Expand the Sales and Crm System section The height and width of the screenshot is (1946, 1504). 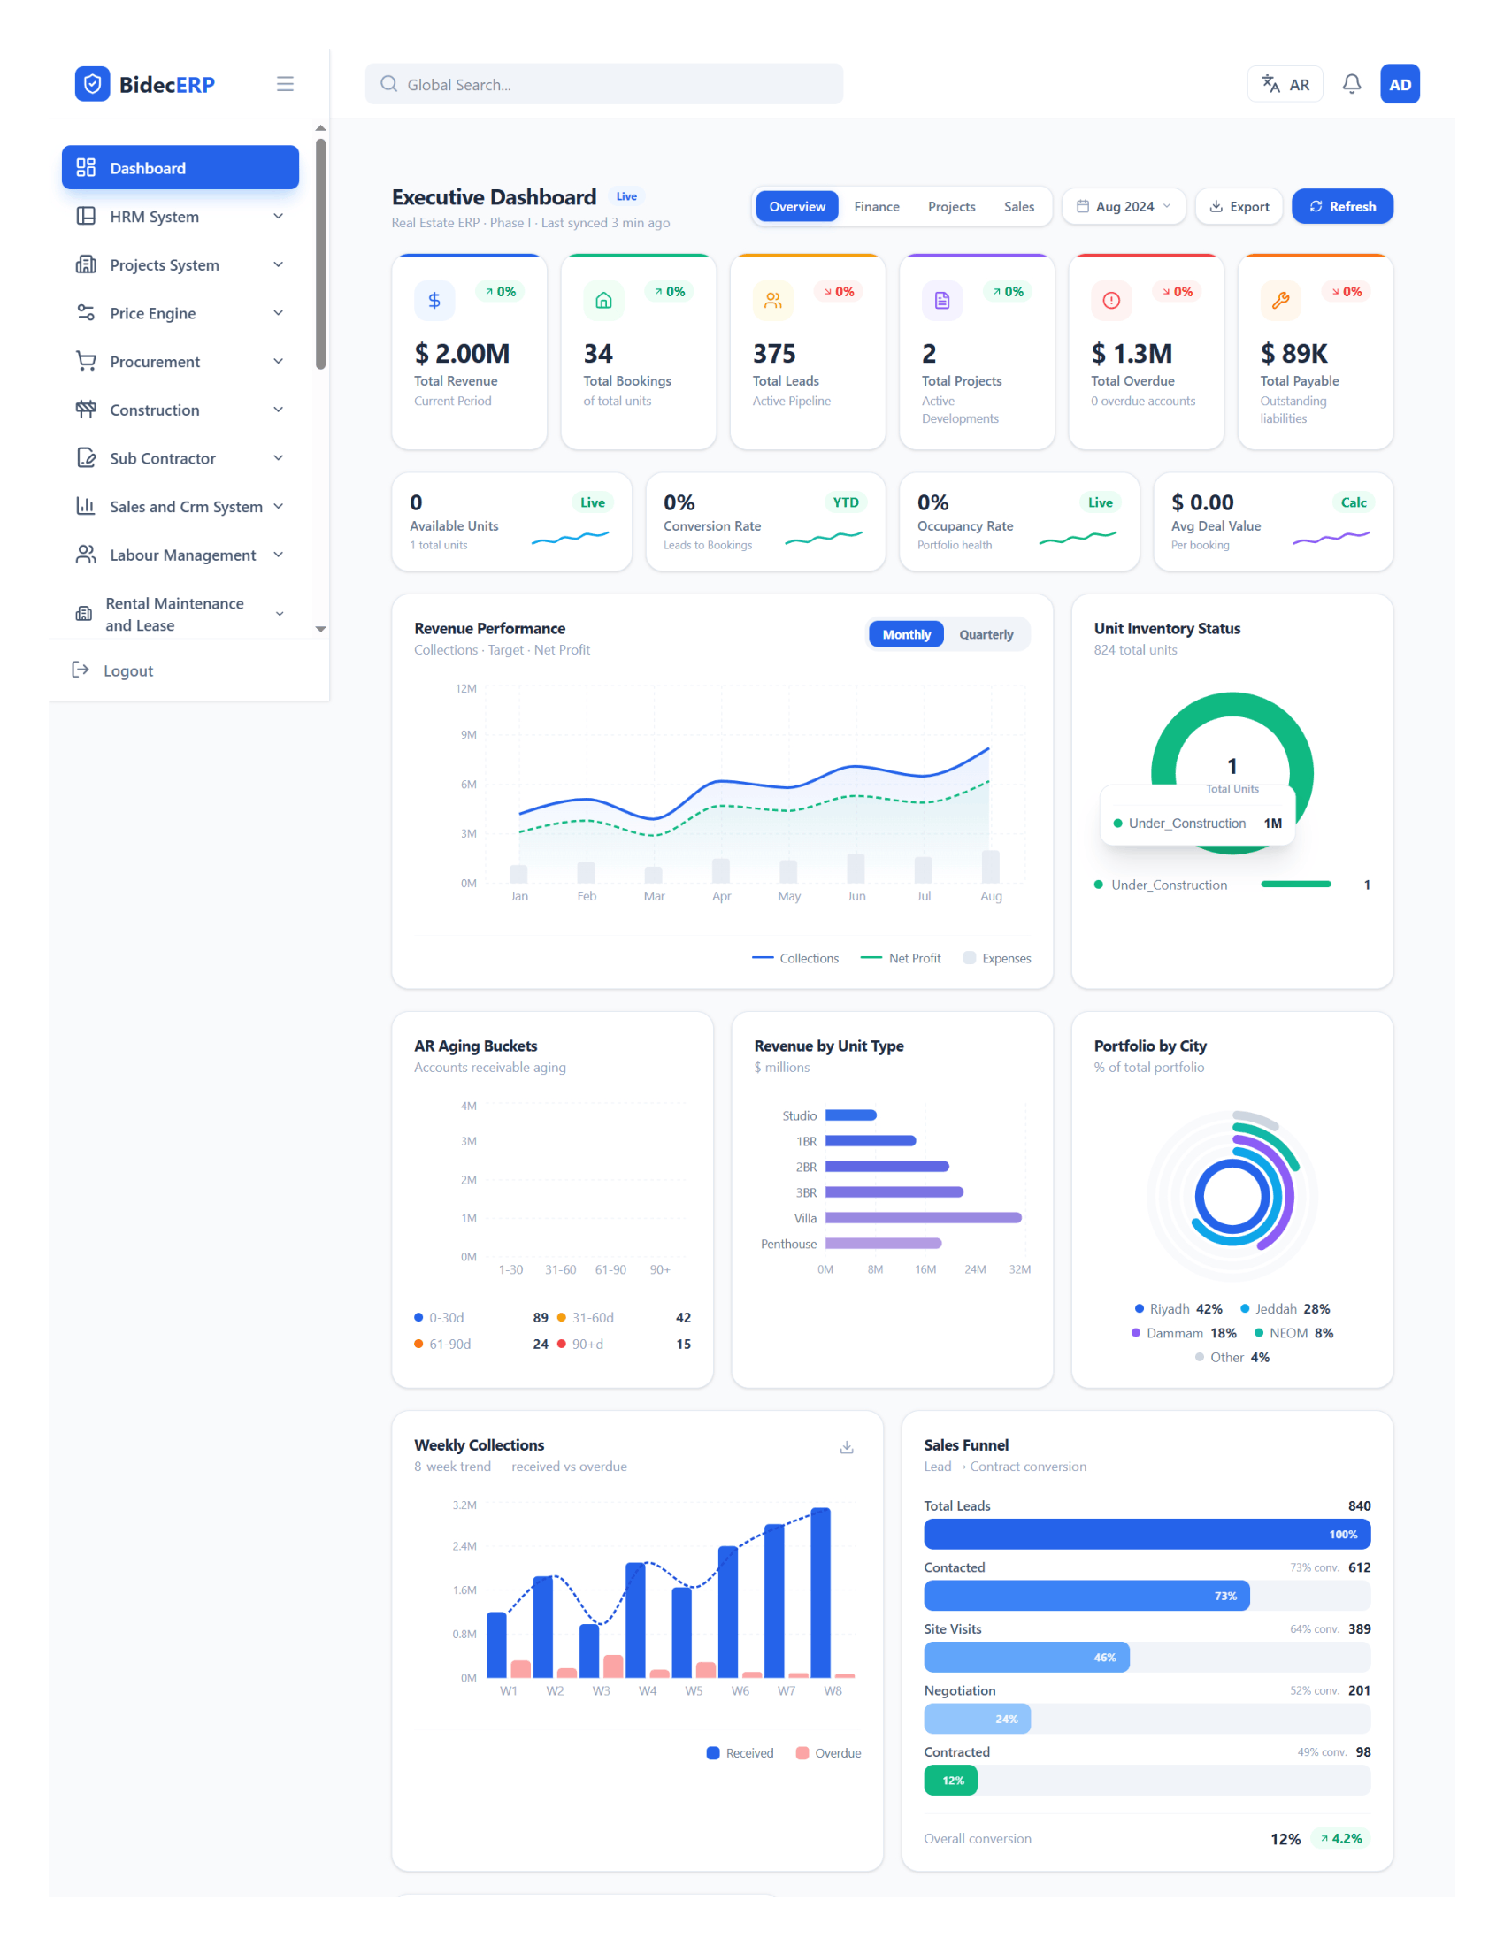(180, 506)
